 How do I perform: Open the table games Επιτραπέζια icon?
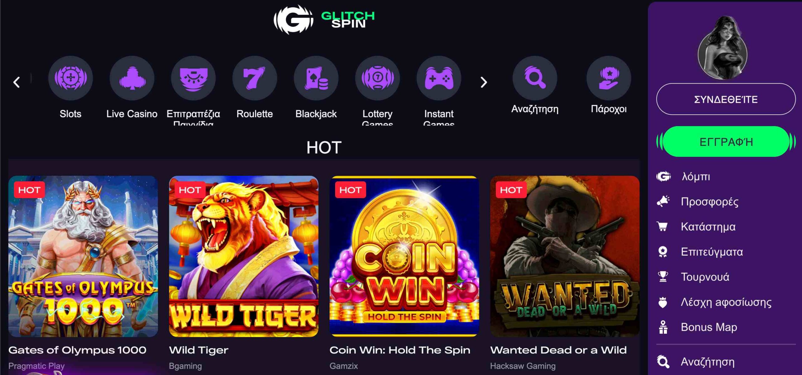coord(193,78)
